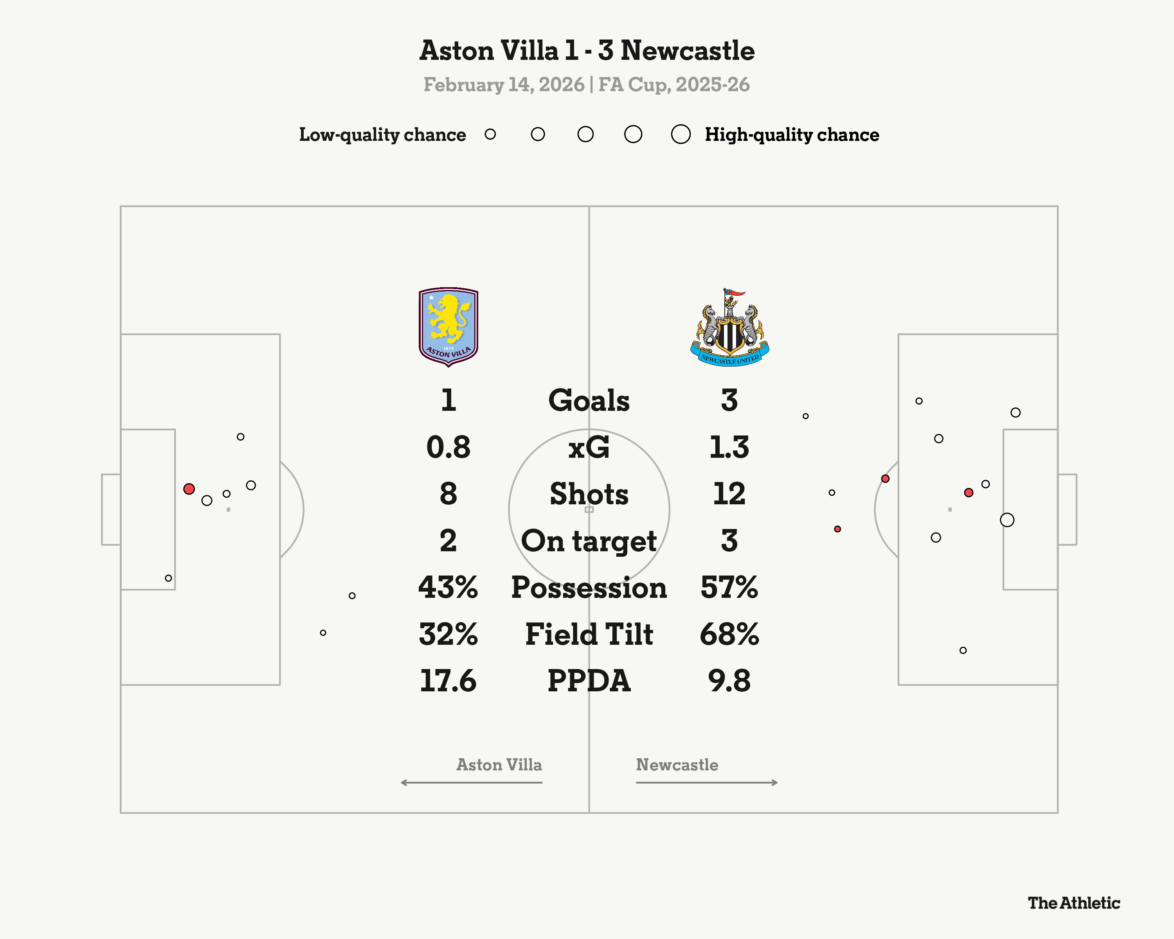This screenshot has width=1174, height=939.
Task: Click the red goal marker on Newcastle's penalty arc
Action: 886,478
